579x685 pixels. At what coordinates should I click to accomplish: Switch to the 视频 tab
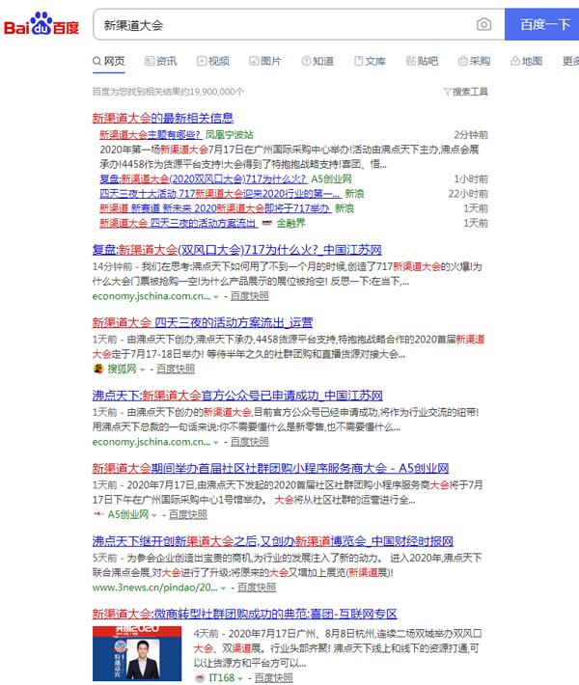211,62
